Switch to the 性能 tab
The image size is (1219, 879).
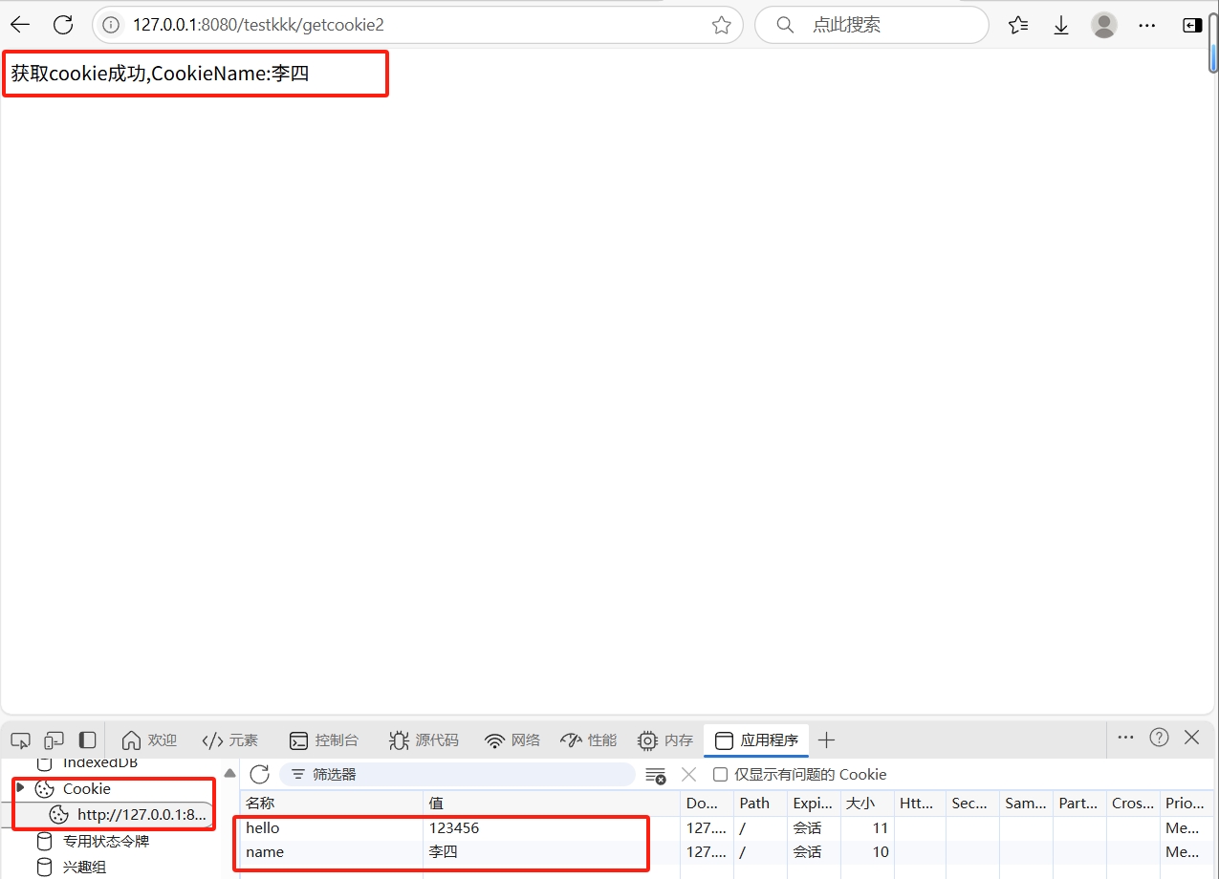(589, 740)
